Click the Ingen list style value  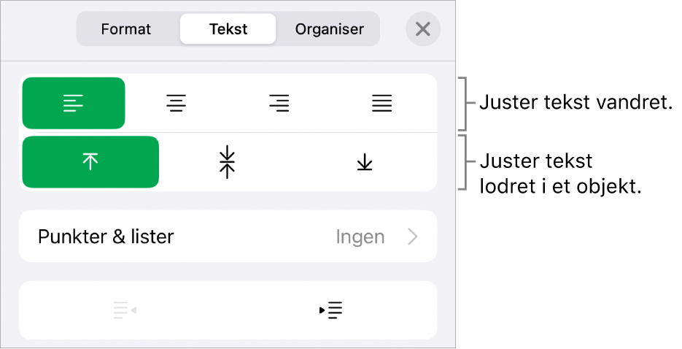tap(359, 237)
